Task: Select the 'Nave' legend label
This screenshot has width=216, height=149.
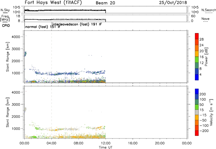Action: click(205, 19)
